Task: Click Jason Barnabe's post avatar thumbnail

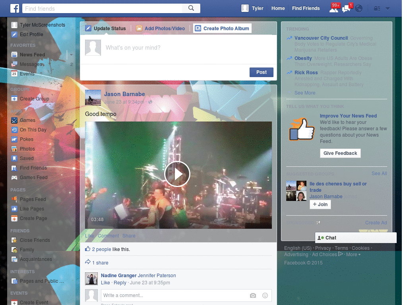Action: 93,98
